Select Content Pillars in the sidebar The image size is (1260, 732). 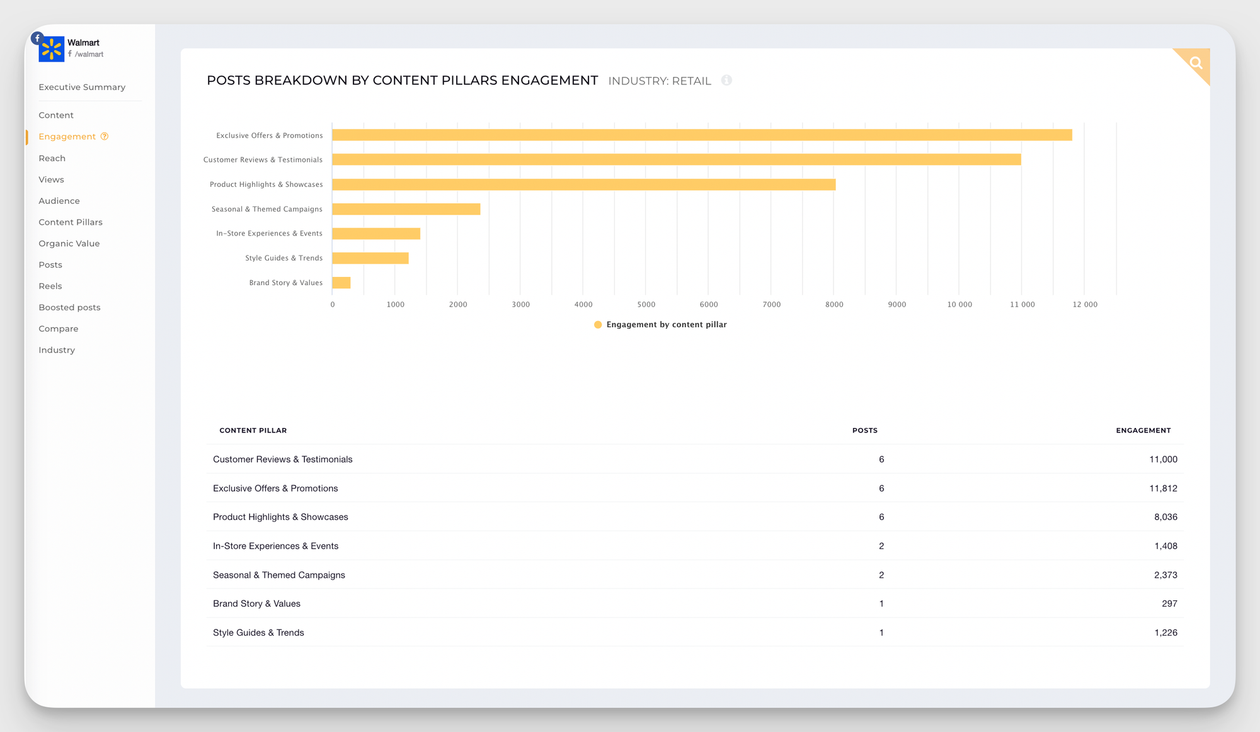pos(70,222)
